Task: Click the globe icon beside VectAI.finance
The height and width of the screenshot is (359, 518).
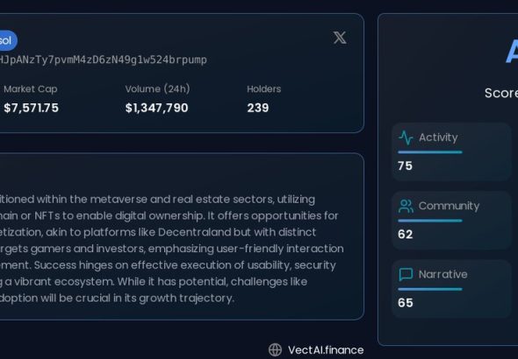Action: point(275,349)
